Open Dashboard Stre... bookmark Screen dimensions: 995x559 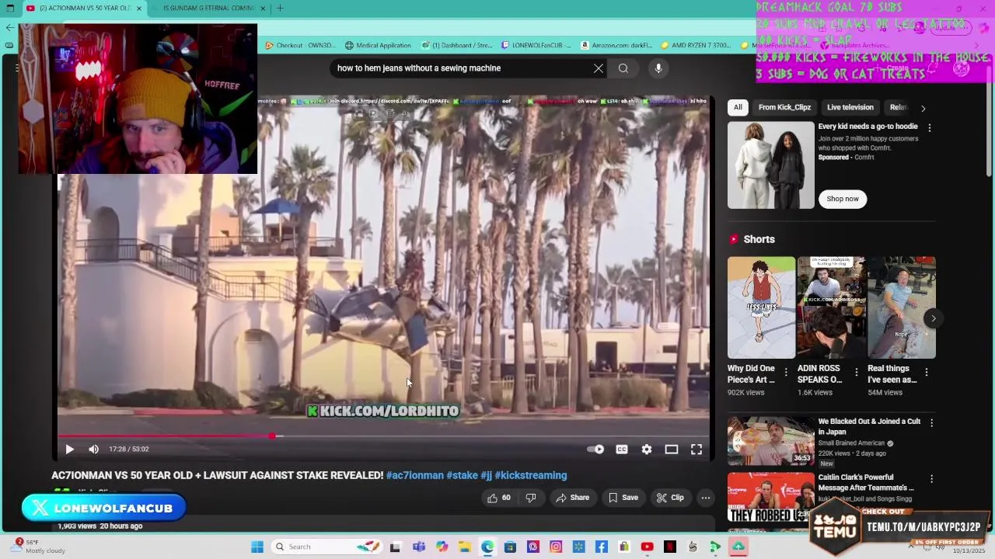click(x=457, y=45)
